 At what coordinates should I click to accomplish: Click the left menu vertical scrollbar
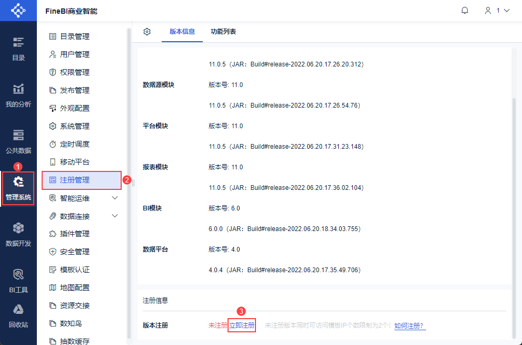pos(129,184)
